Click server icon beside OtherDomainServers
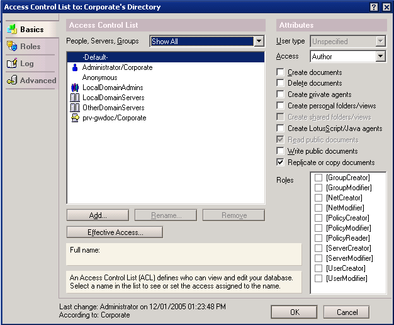This screenshot has height=325, width=394. [75, 108]
